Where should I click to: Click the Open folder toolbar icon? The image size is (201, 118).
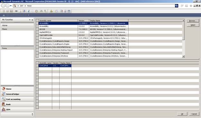[7, 11]
